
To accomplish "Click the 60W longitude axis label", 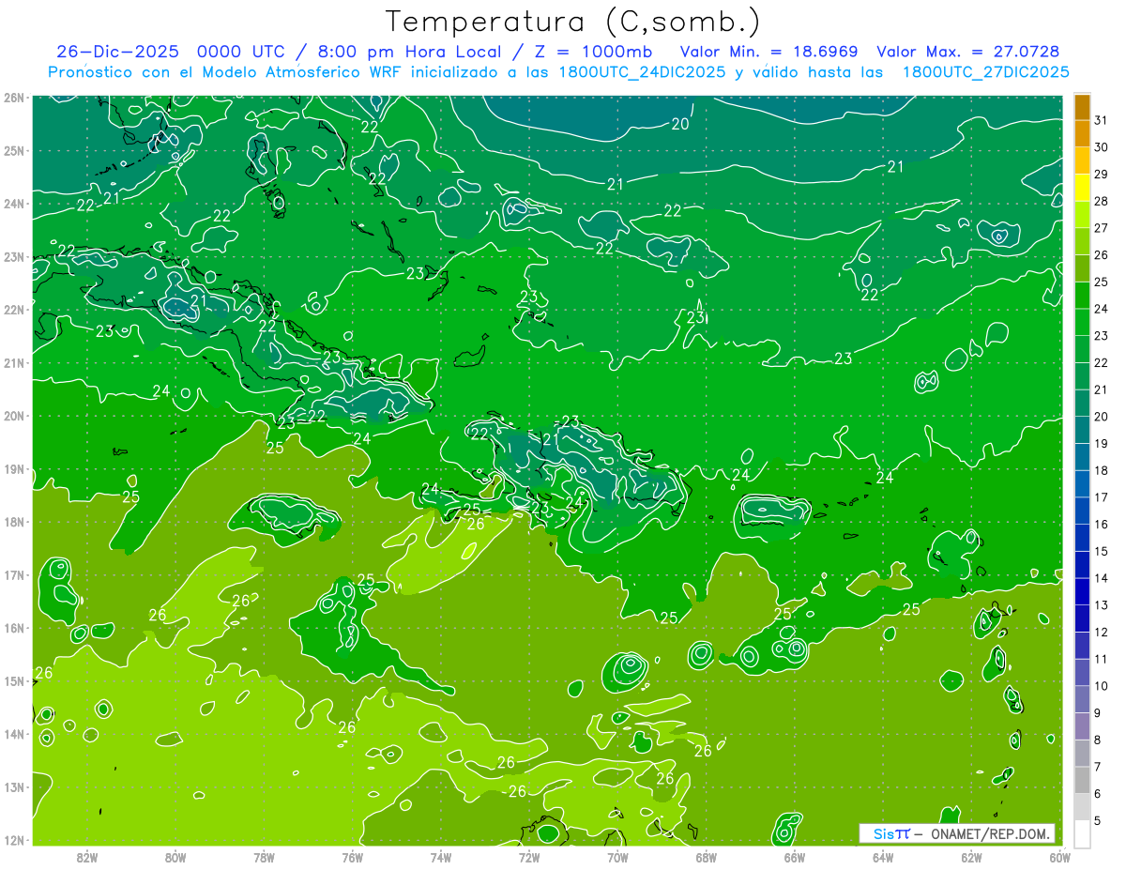I will 1060,856.
